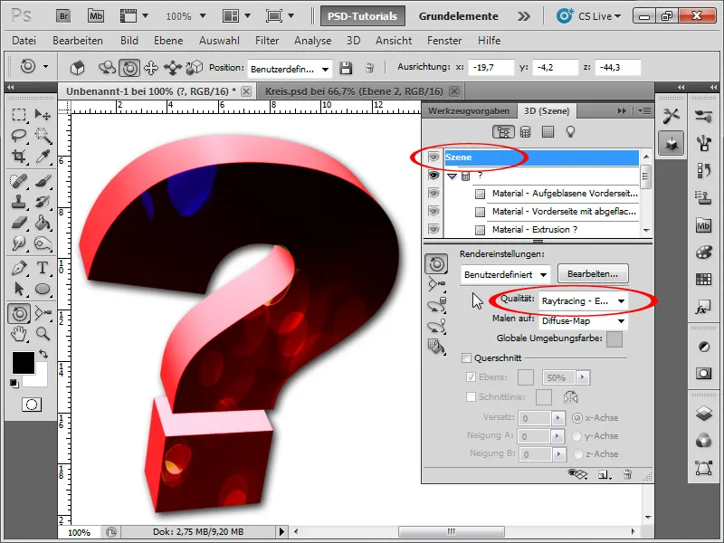Filter 3D panel by meshes

coord(525,132)
